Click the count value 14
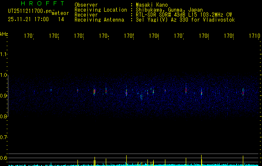Screen dimensions: 262x166 point(61,20)
